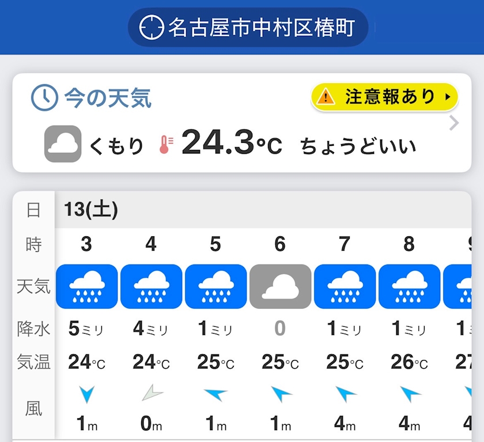Viewport: 484px width, 442px height.
Task: Click the gray cloudy icon for current weather
Action: 63,144
